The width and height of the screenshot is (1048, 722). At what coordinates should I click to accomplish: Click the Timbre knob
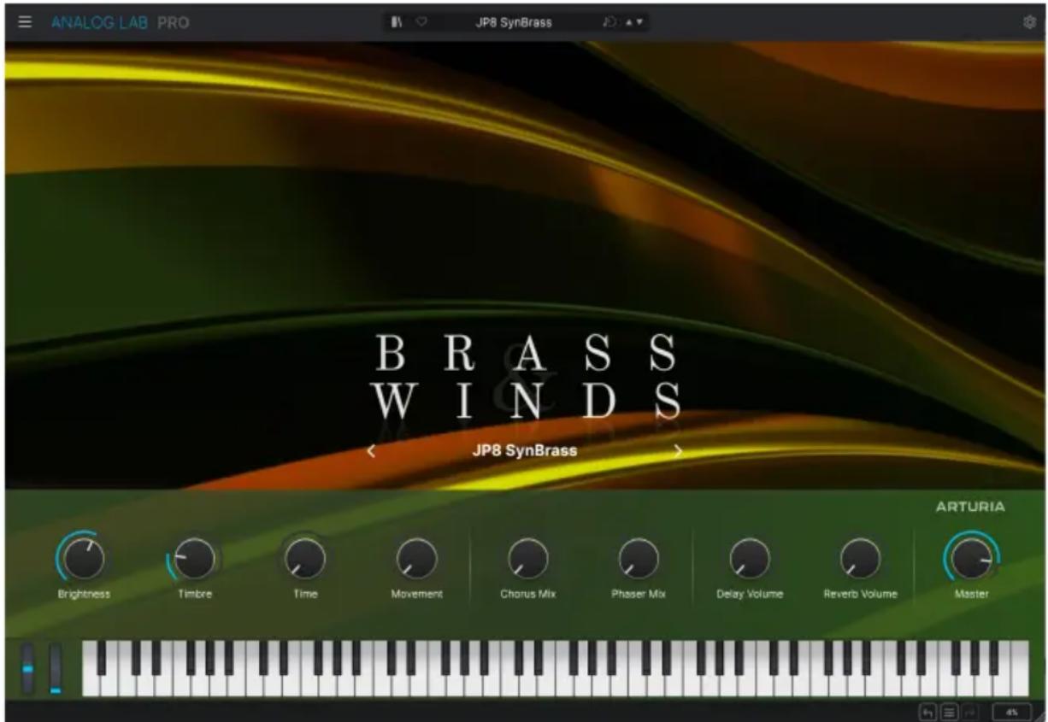tap(194, 559)
